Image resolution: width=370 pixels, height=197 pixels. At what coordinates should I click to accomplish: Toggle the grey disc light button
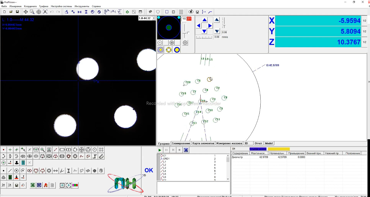(185, 43)
